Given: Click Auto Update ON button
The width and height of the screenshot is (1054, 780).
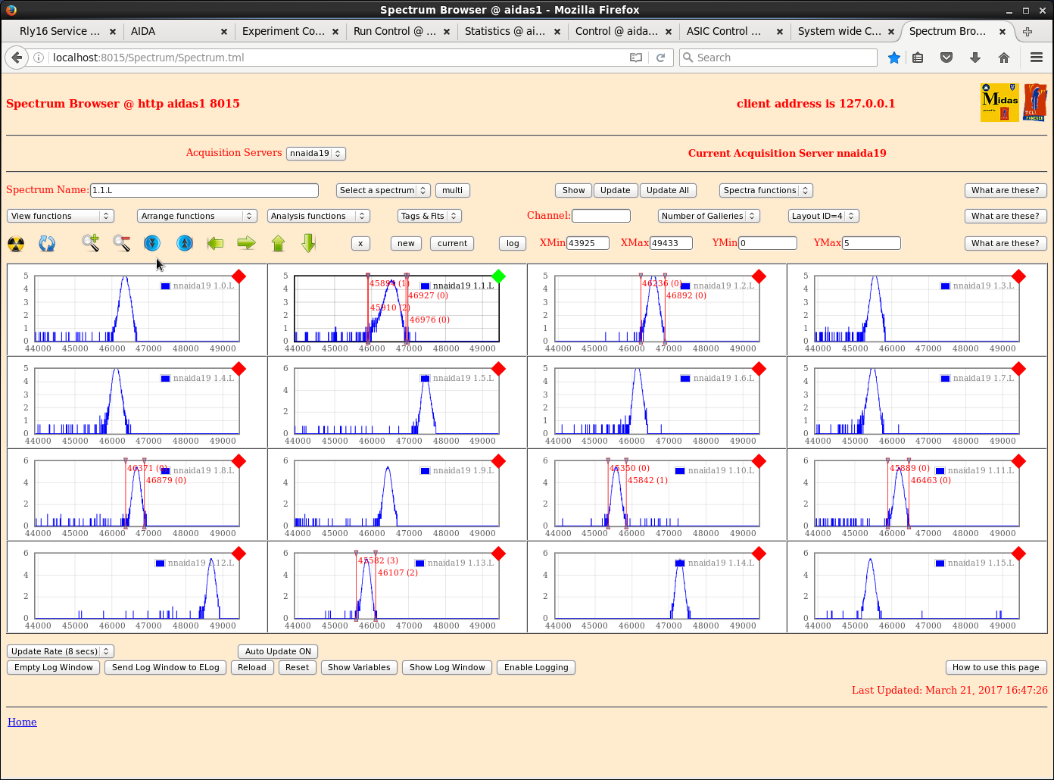Looking at the screenshot, I should (x=278, y=651).
